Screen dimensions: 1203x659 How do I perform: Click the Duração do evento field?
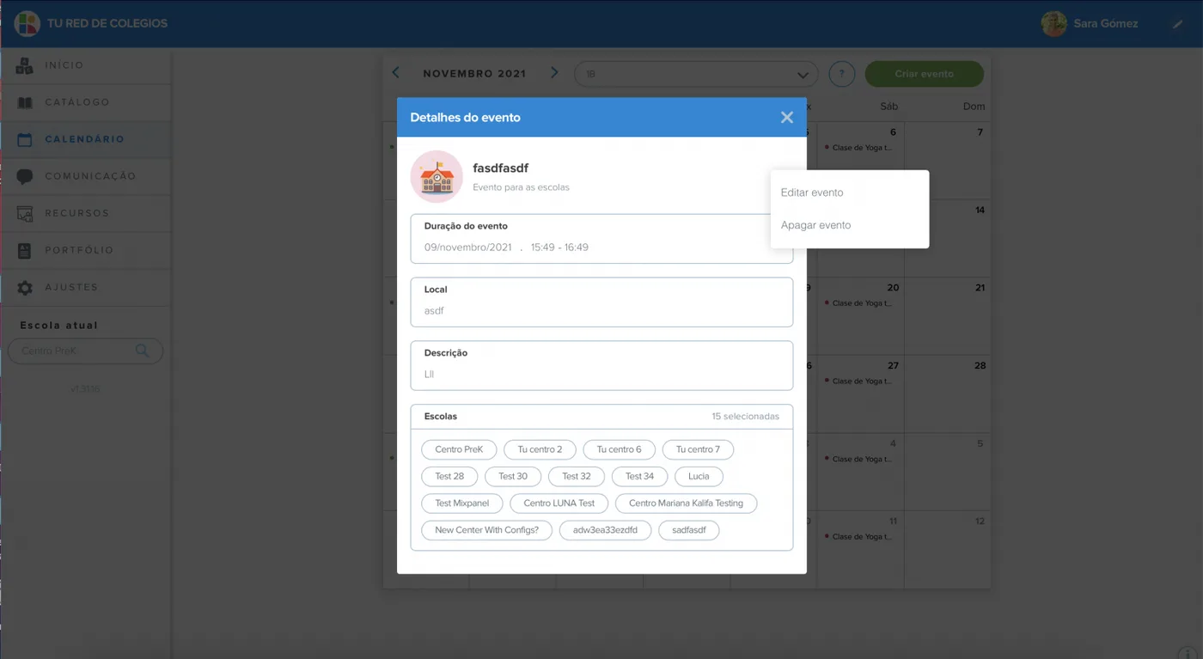[601, 239]
